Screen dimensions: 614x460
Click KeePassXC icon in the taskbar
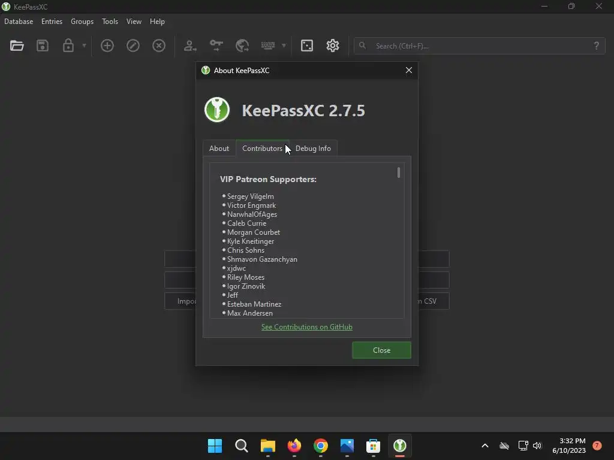[x=400, y=446]
